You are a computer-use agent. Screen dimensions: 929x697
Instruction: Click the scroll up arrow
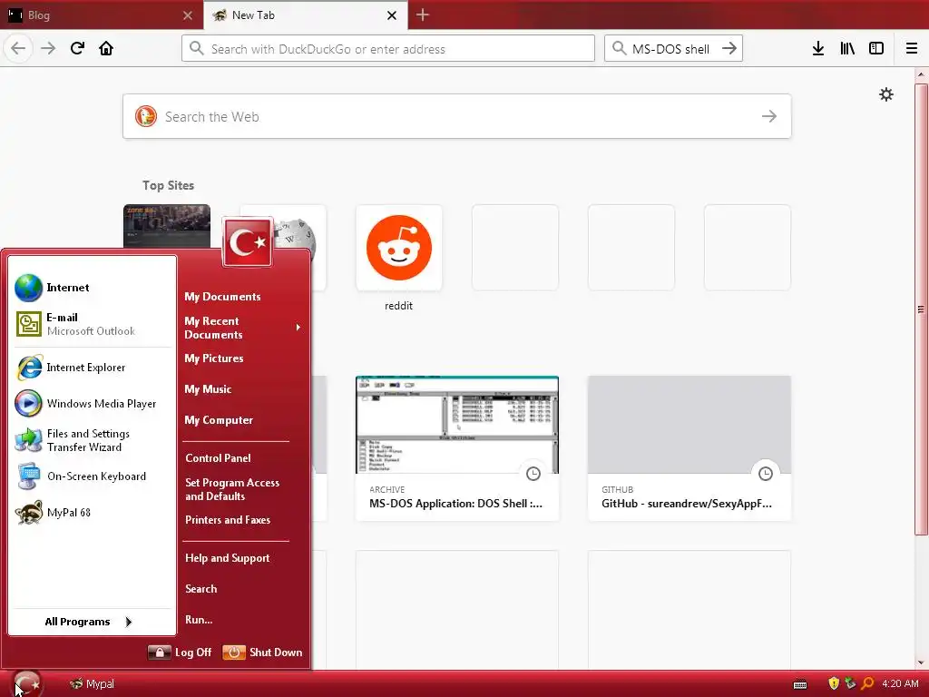921,74
